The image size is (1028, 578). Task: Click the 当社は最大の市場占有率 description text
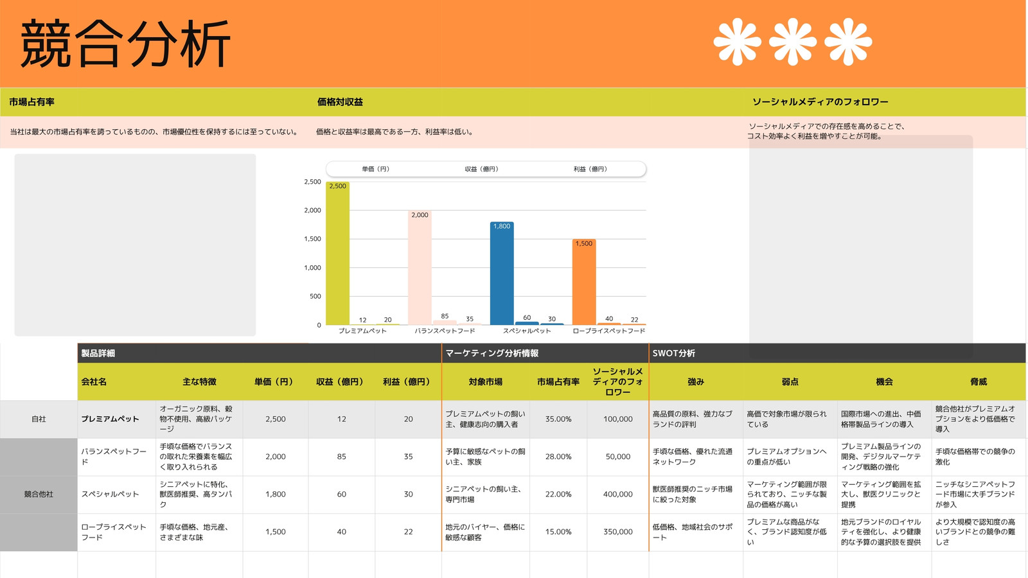[154, 132]
